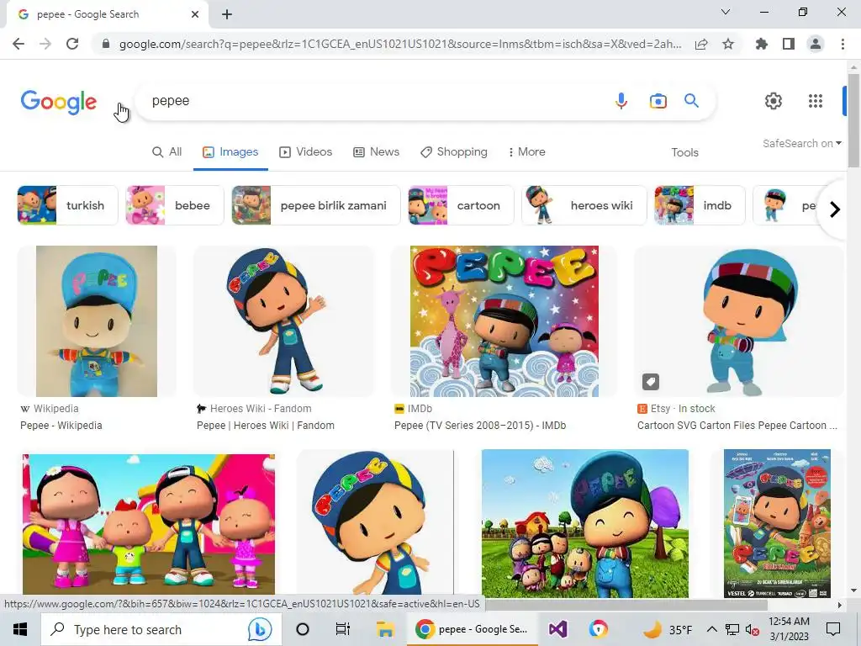Open the pepee Chrome taskbar button

471,629
